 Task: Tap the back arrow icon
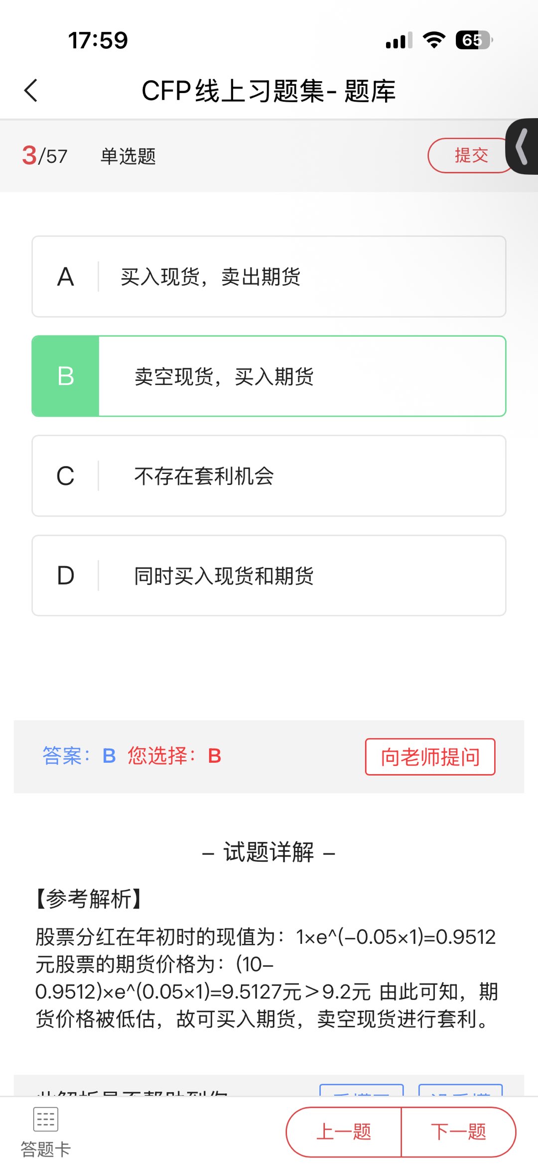coord(31,91)
